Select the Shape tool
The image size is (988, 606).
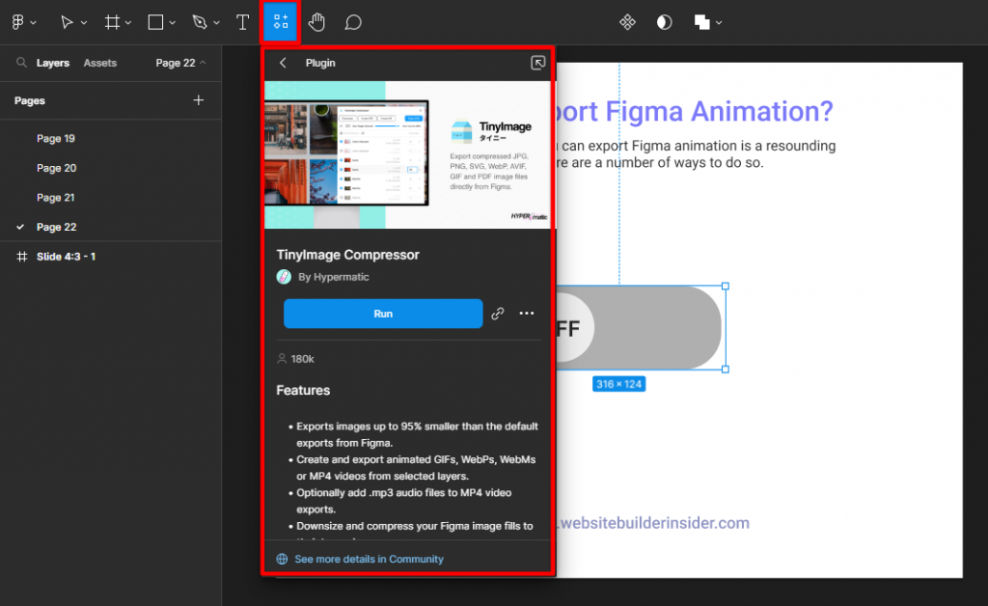click(x=155, y=21)
